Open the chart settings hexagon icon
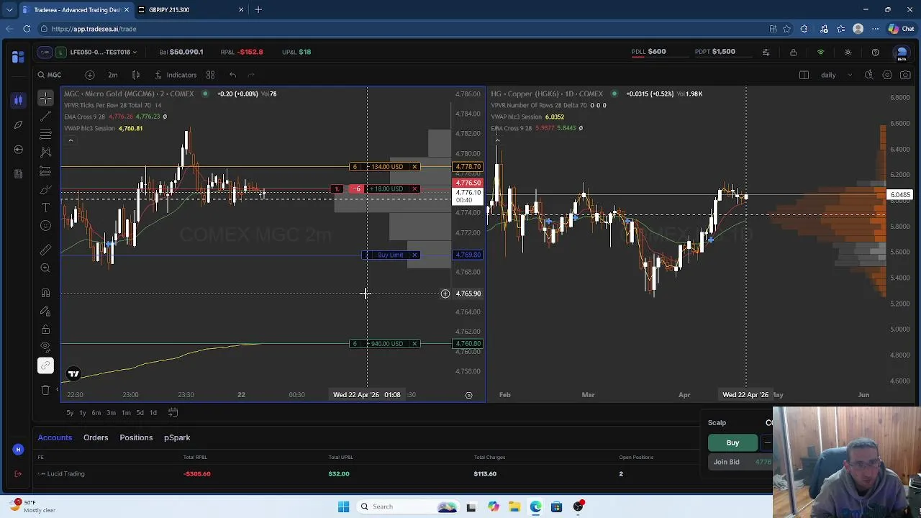This screenshot has height=518, width=921. coord(887,75)
